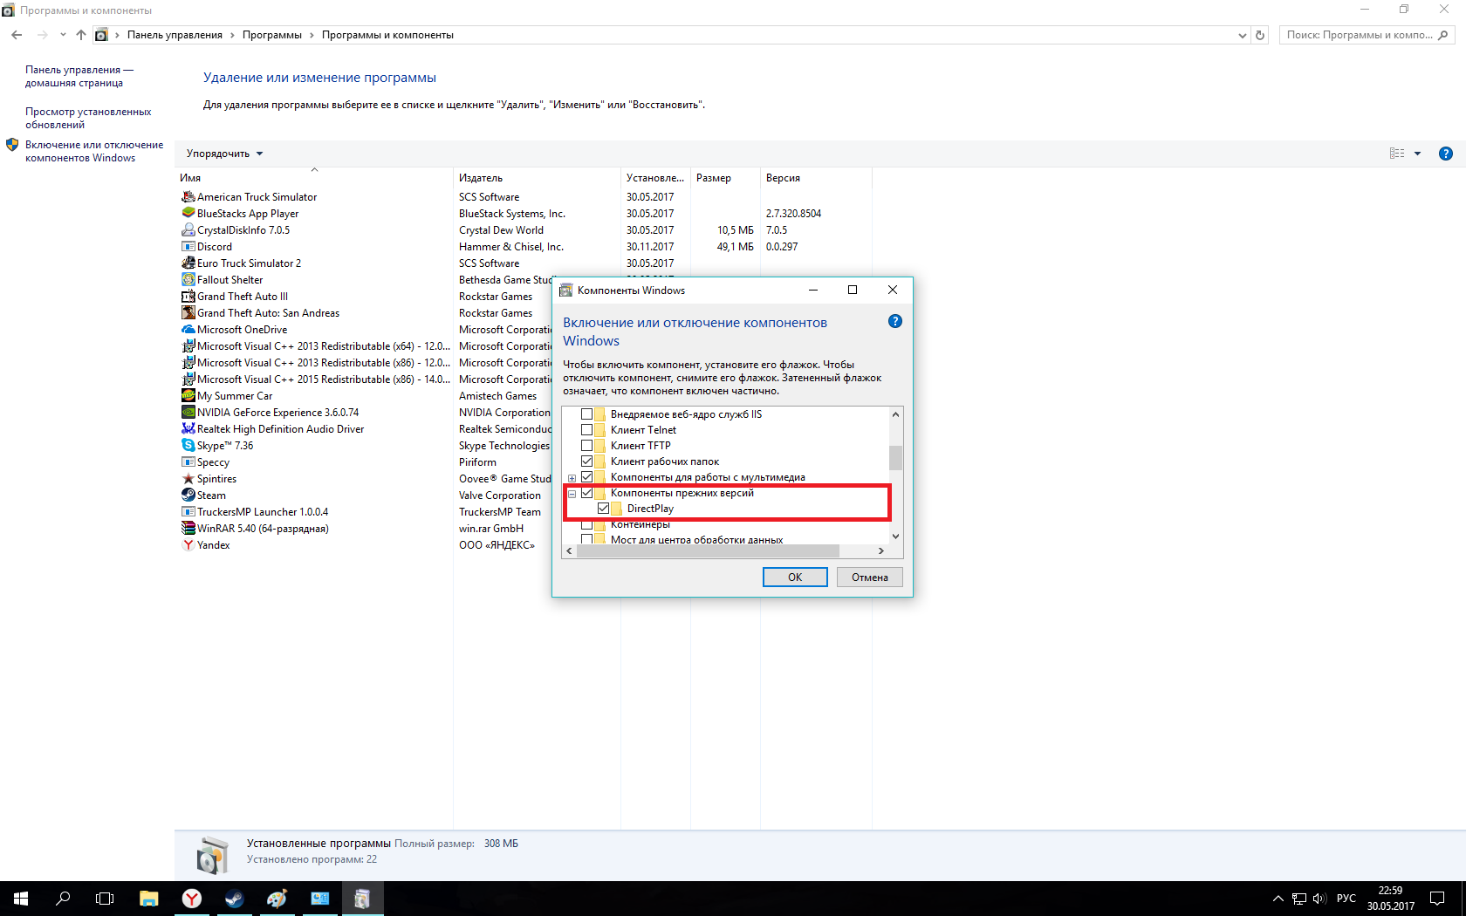Screen dimensions: 1466x916
Task: Select the American Truck Simulator program icon
Action: (188, 197)
